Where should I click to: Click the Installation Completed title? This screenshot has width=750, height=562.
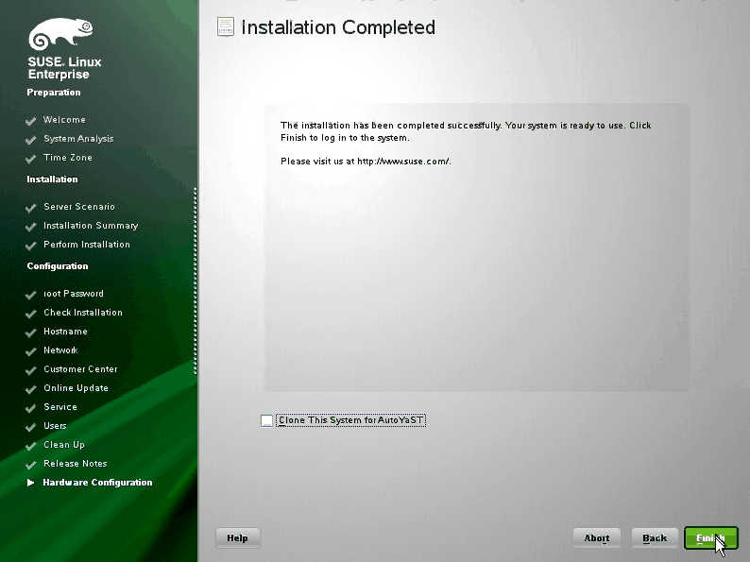[338, 27]
